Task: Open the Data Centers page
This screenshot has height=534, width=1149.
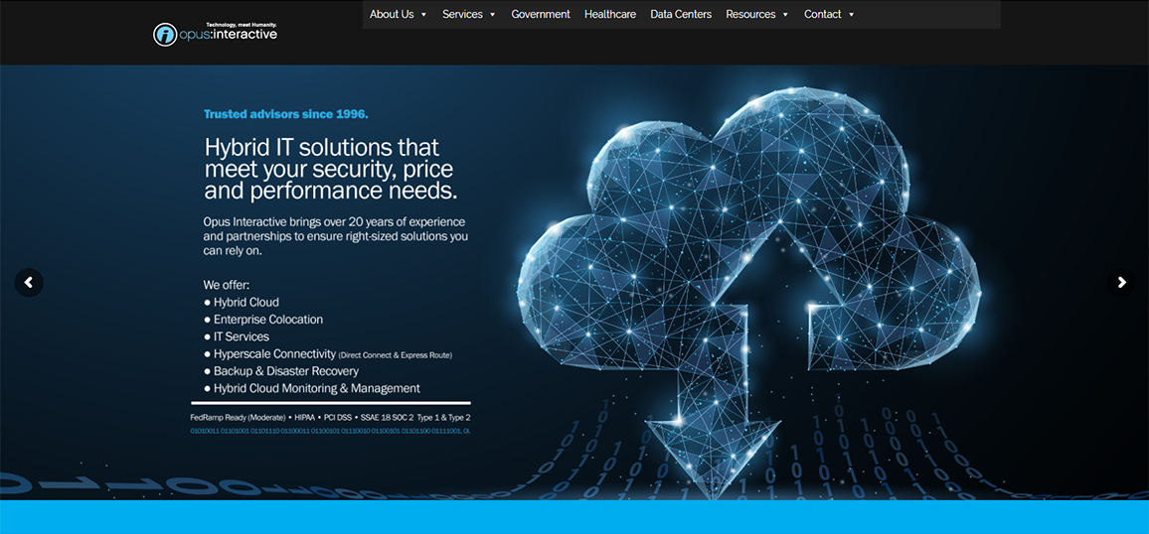Action: [681, 14]
